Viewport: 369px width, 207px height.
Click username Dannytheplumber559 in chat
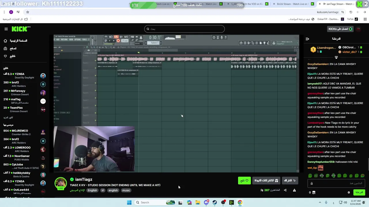[x=321, y=162]
